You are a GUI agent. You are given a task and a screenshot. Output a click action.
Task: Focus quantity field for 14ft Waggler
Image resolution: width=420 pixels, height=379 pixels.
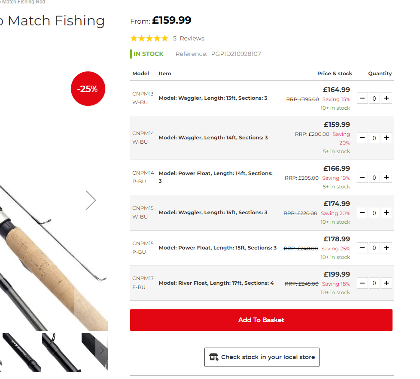tap(374, 138)
